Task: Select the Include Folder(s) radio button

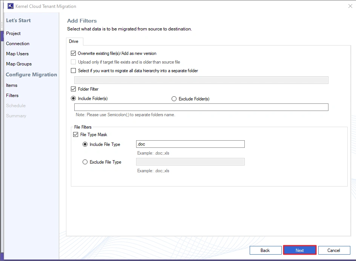Action: (74, 99)
